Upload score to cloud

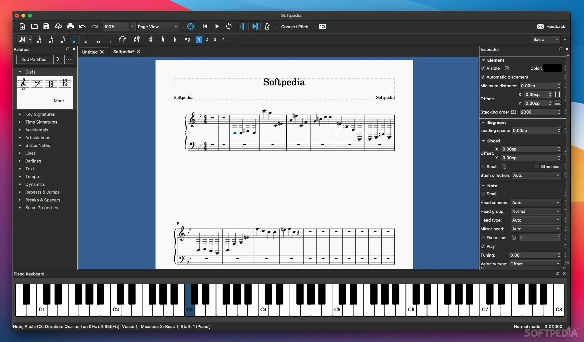pyautogui.click(x=58, y=27)
